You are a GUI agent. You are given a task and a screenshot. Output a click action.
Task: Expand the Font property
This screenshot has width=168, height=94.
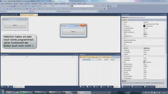coord(122,24)
